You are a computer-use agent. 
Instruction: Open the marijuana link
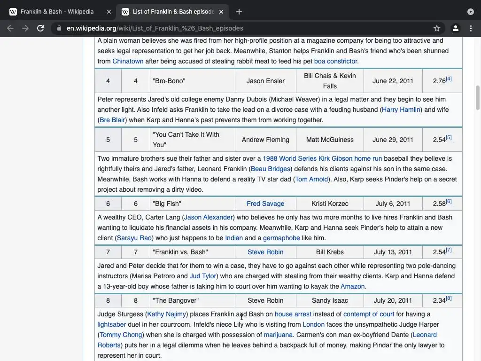(278, 335)
